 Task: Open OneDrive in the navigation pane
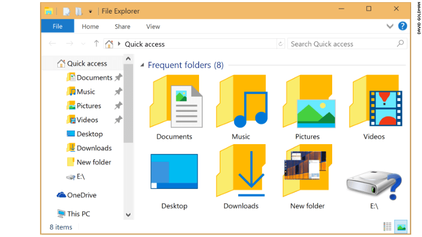pos(76,195)
